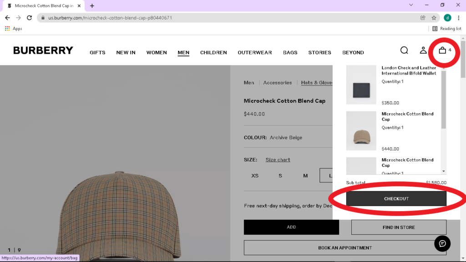
Task: Select the $350.00 wallet price in bag
Action: coord(390,103)
